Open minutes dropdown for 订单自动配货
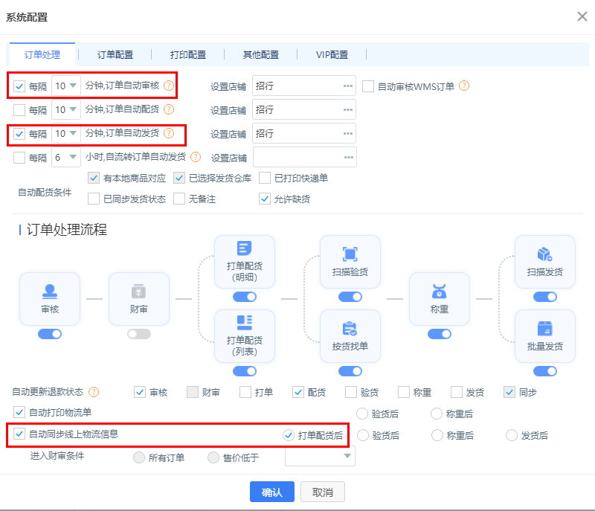This screenshot has width=595, height=511. click(x=66, y=109)
